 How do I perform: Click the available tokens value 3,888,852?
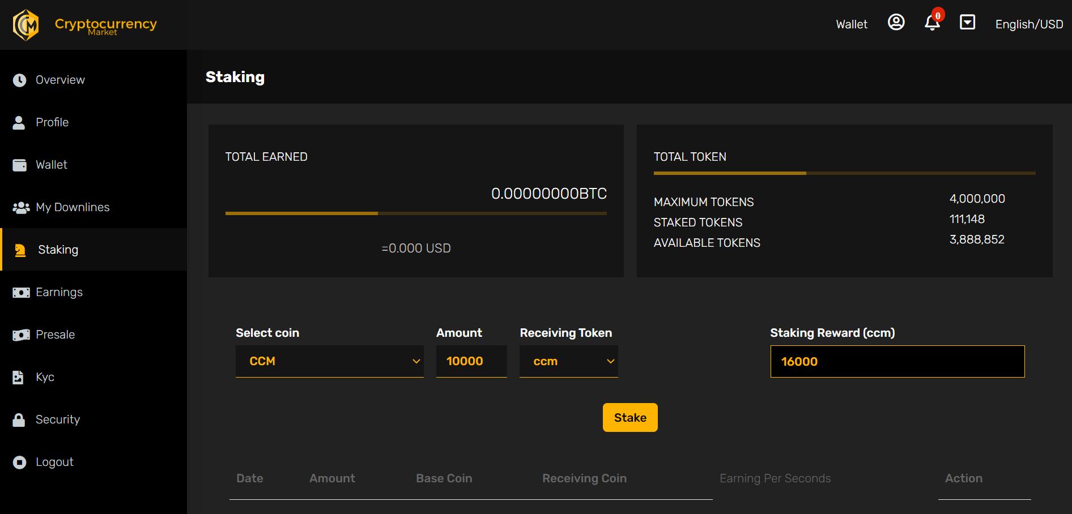coord(977,239)
